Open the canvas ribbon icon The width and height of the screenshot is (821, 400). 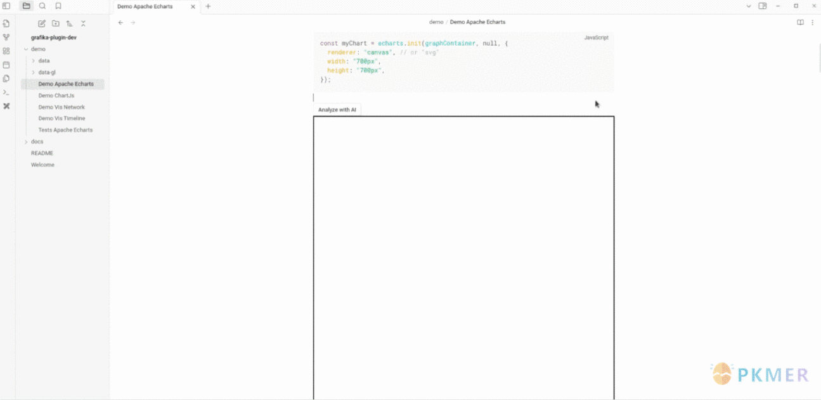6,51
